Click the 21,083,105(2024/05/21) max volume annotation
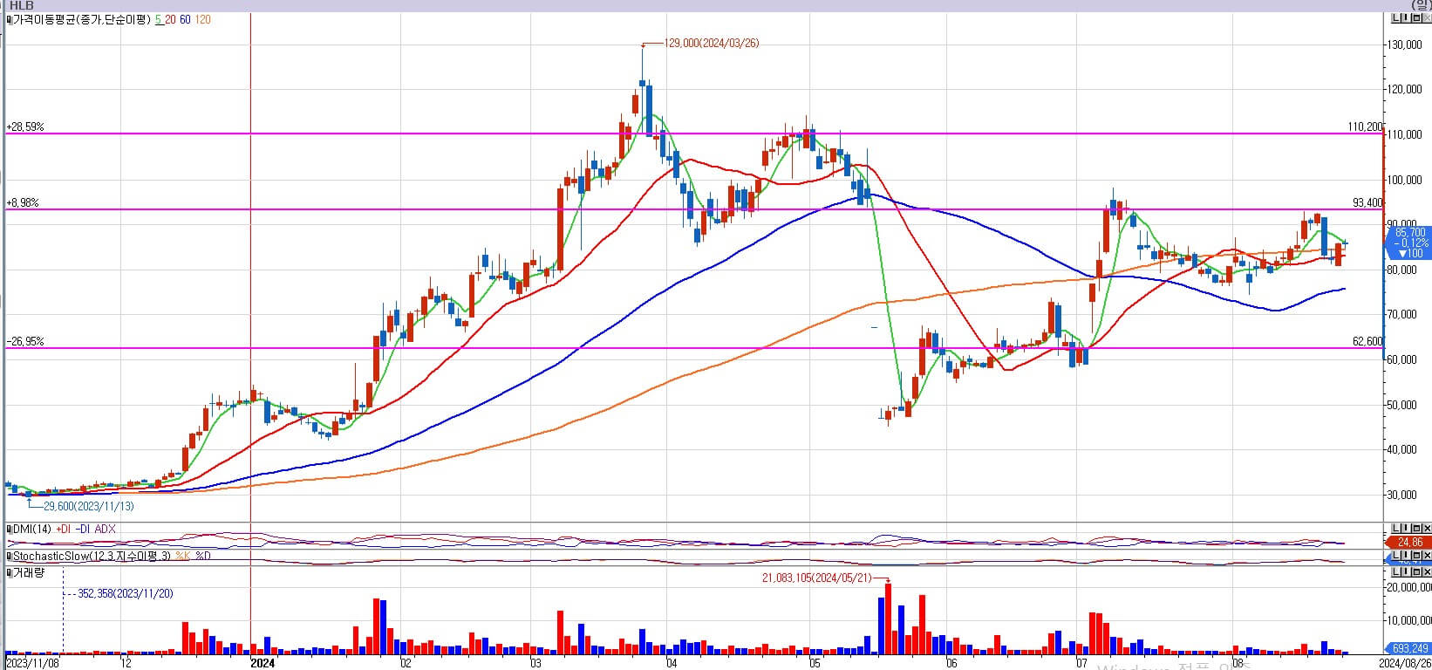The image size is (1432, 670). tap(818, 578)
